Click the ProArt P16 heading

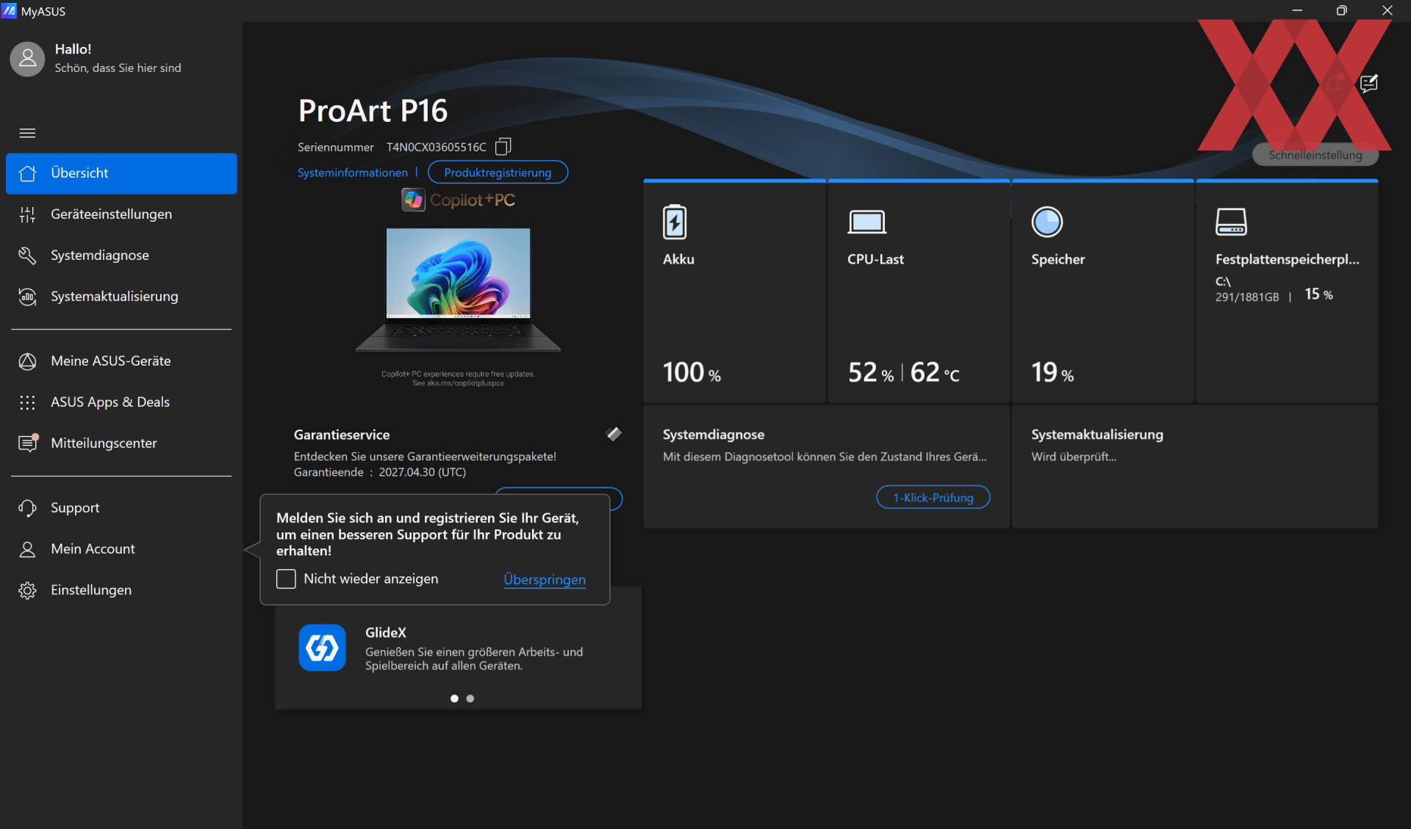point(373,111)
